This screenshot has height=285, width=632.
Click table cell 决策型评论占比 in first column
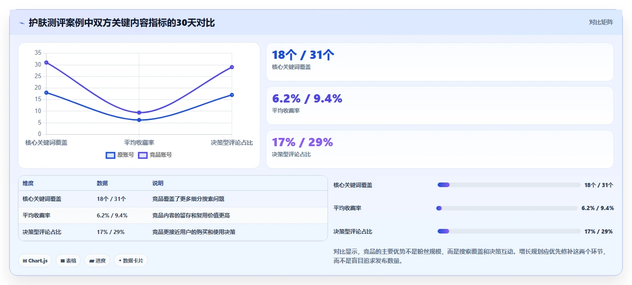[x=42, y=232]
